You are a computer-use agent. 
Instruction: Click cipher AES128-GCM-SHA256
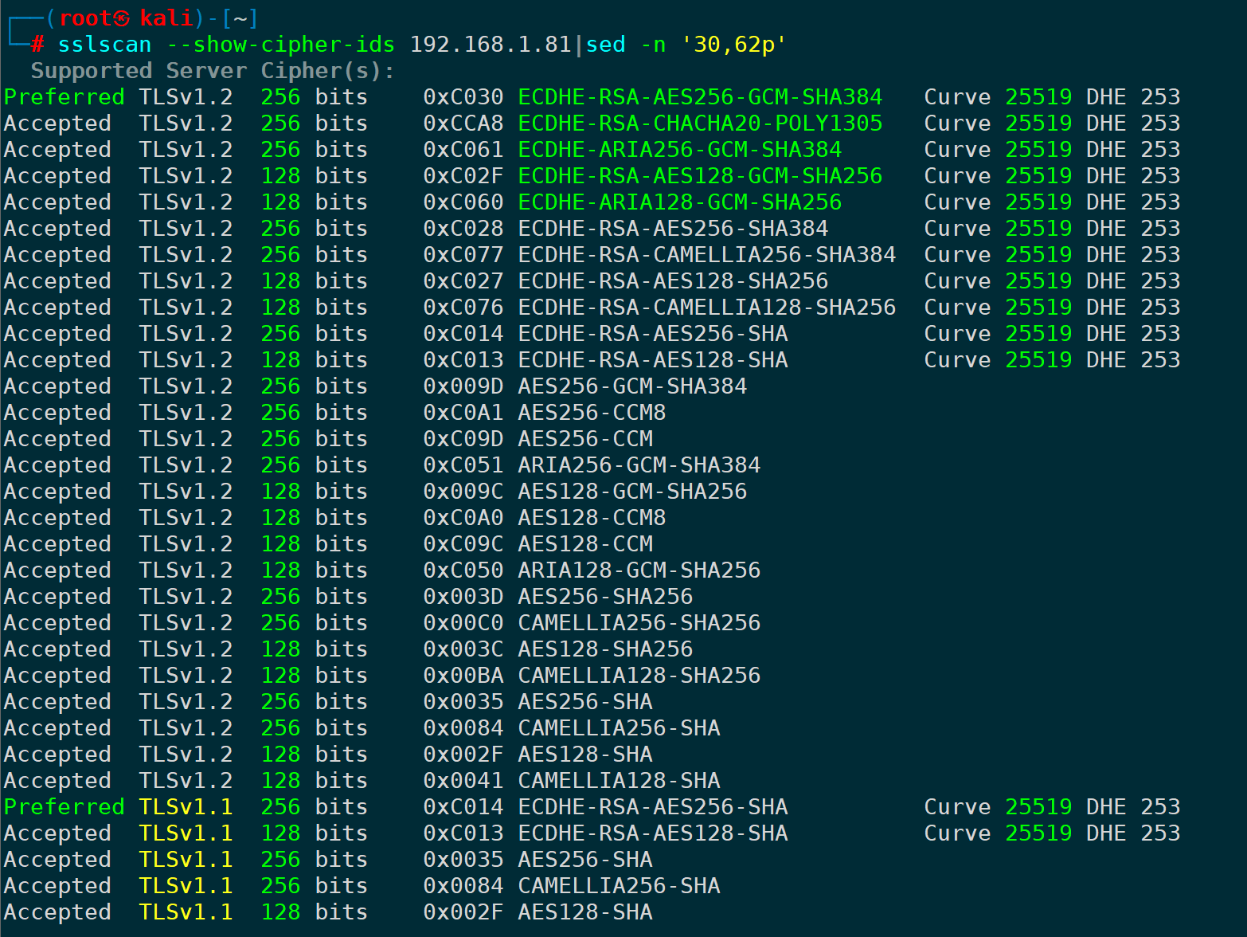coord(632,492)
